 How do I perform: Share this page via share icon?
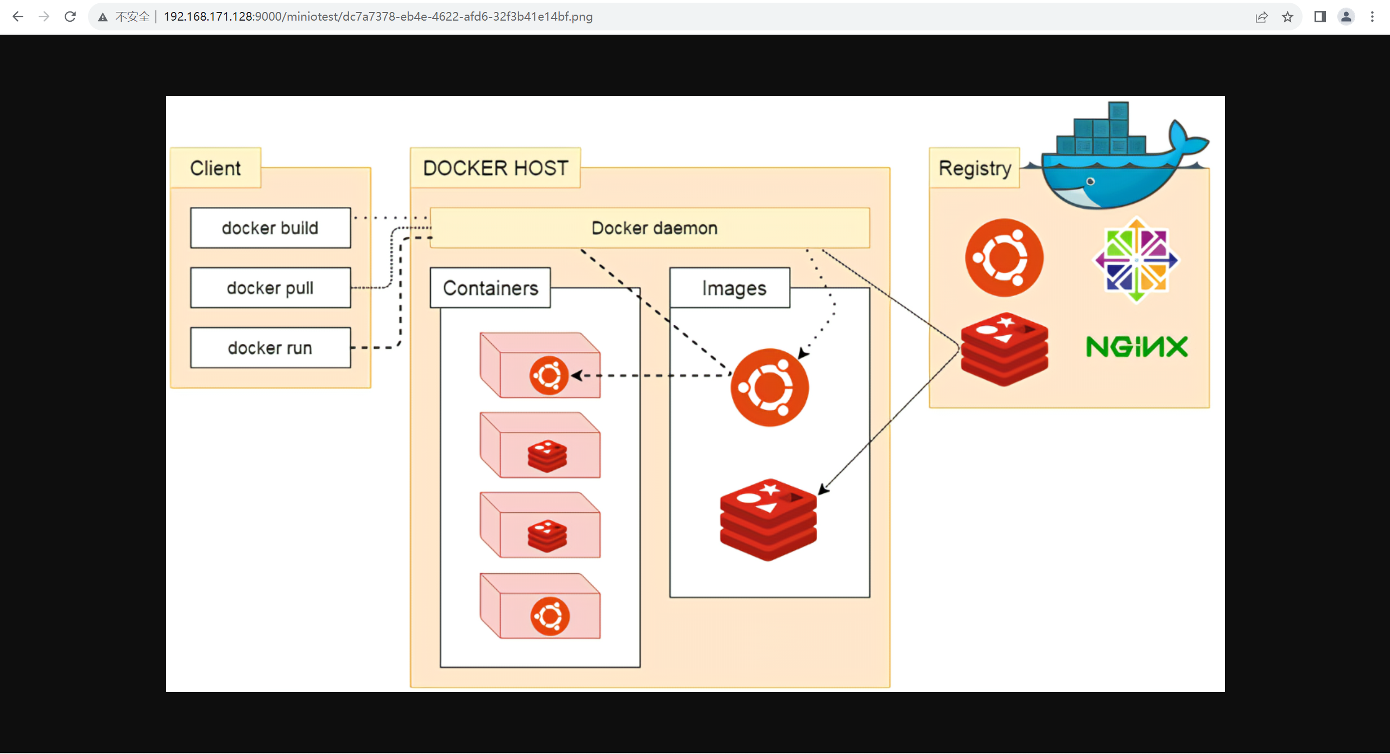tap(1261, 17)
